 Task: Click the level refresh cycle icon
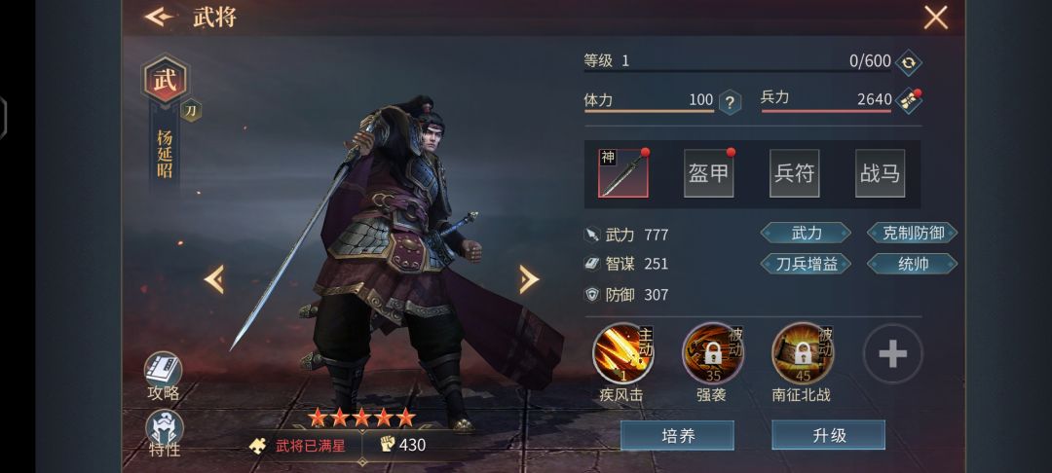click(x=909, y=62)
